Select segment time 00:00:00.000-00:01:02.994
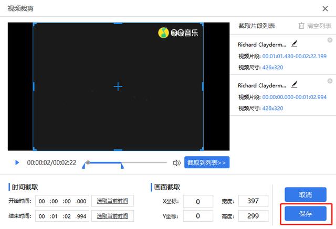Viewport: 336px width, 229px height. (295, 97)
